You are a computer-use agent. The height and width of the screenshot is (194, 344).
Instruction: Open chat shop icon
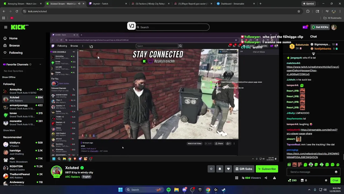302,181
